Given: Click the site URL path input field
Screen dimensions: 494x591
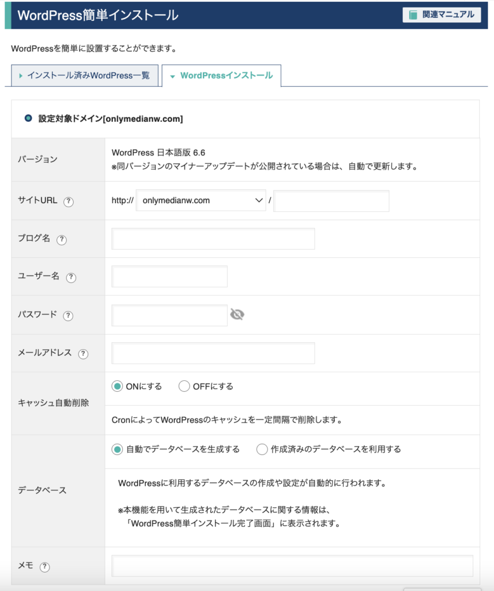Looking at the screenshot, I should click(x=331, y=201).
